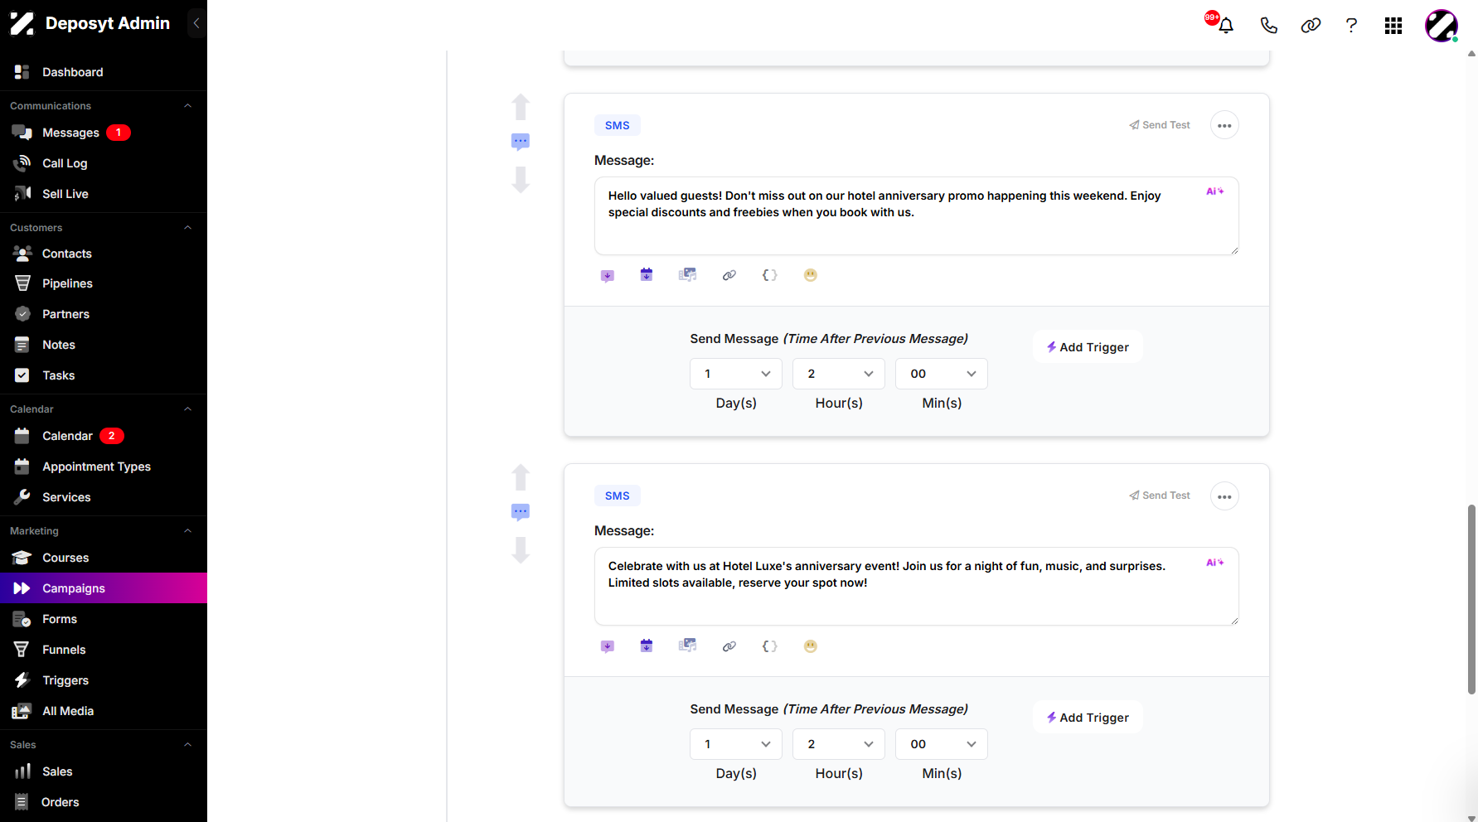The height and width of the screenshot is (822, 1478).
Task: Open more options for the Hotel Luxe SMS
Action: coord(1224,496)
